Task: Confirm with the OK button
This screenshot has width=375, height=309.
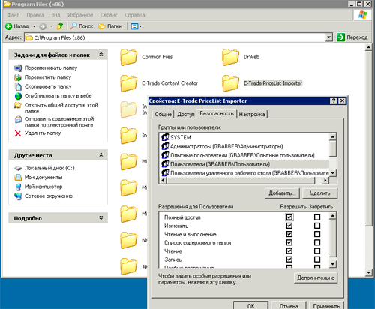Action: pos(251,305)
